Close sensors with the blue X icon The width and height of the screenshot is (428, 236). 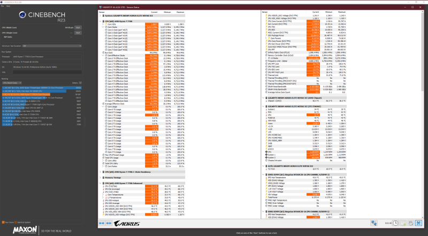tap(418, 223)
